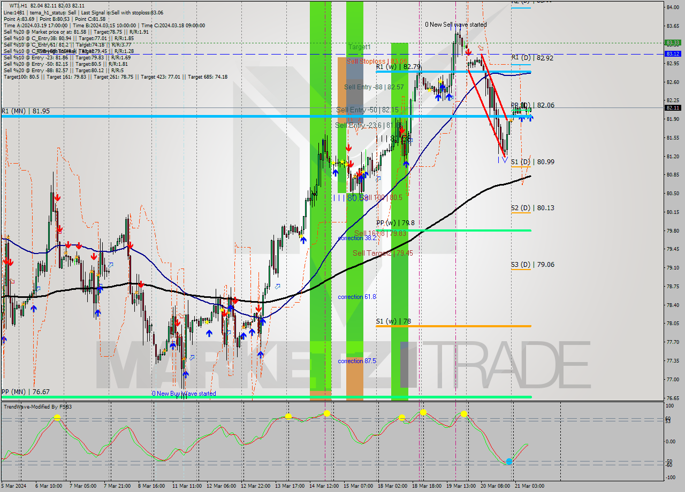
Task: Click the 'R1 (D) | 82.92' pivot label
Action: tap(532, 57)
